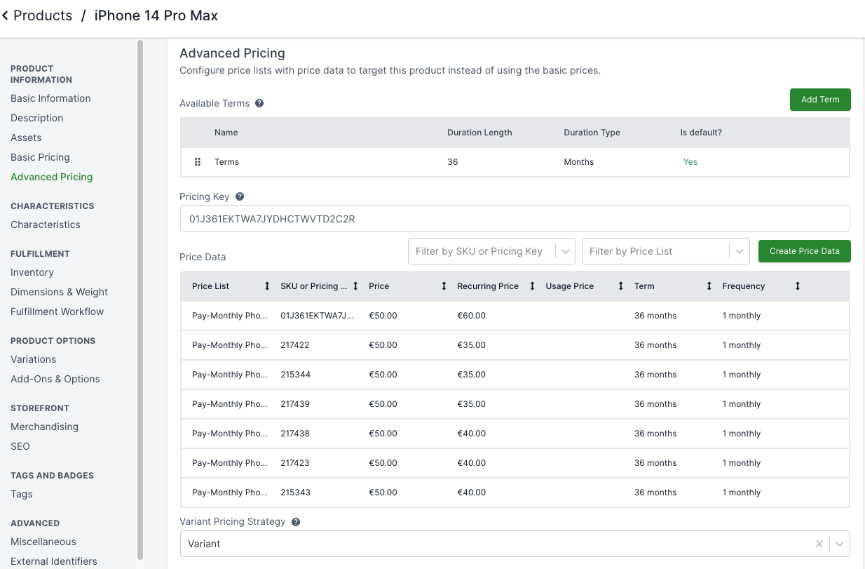Open Fulfillment Workflow section

tap(57, 312)
